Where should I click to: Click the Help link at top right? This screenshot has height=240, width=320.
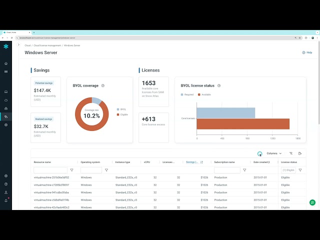(307, 52)
